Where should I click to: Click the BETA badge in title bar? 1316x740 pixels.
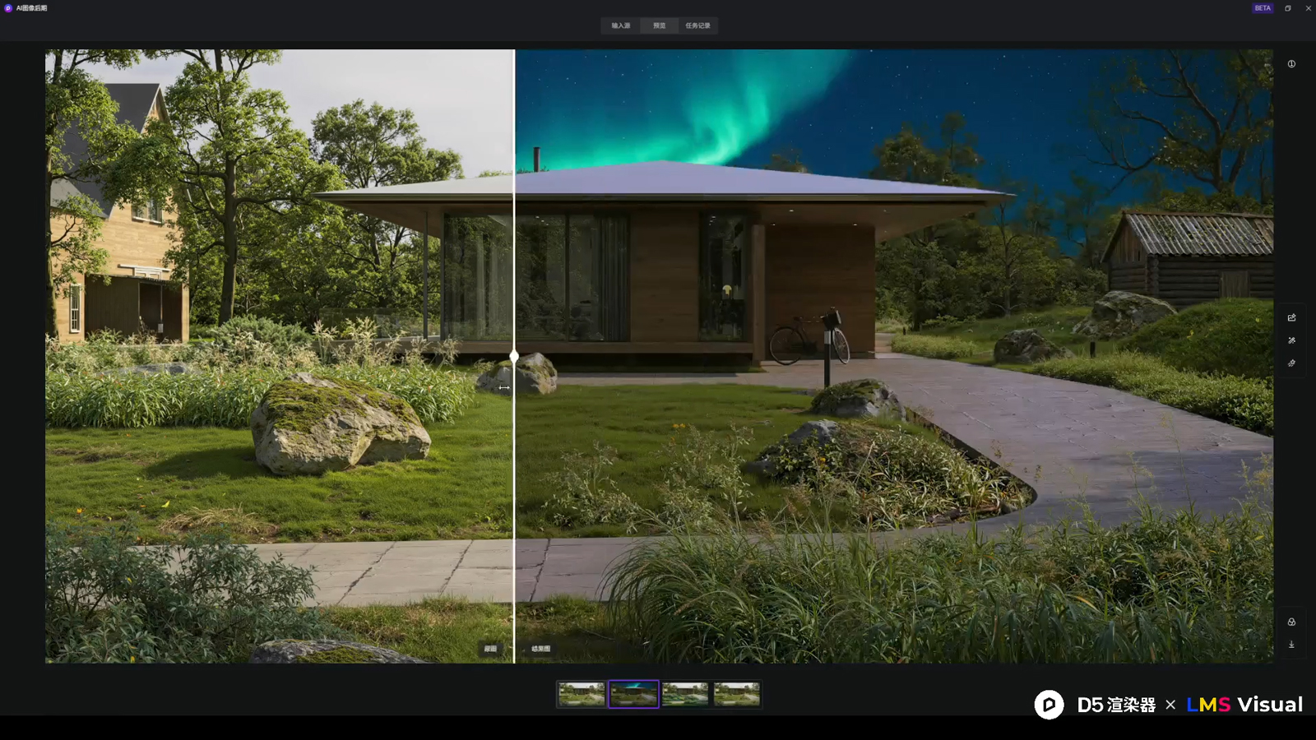click(1263, 8)
